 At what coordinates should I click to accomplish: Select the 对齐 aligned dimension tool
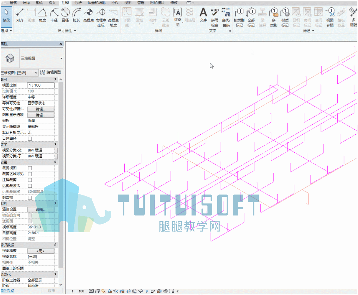coord(20,15)
